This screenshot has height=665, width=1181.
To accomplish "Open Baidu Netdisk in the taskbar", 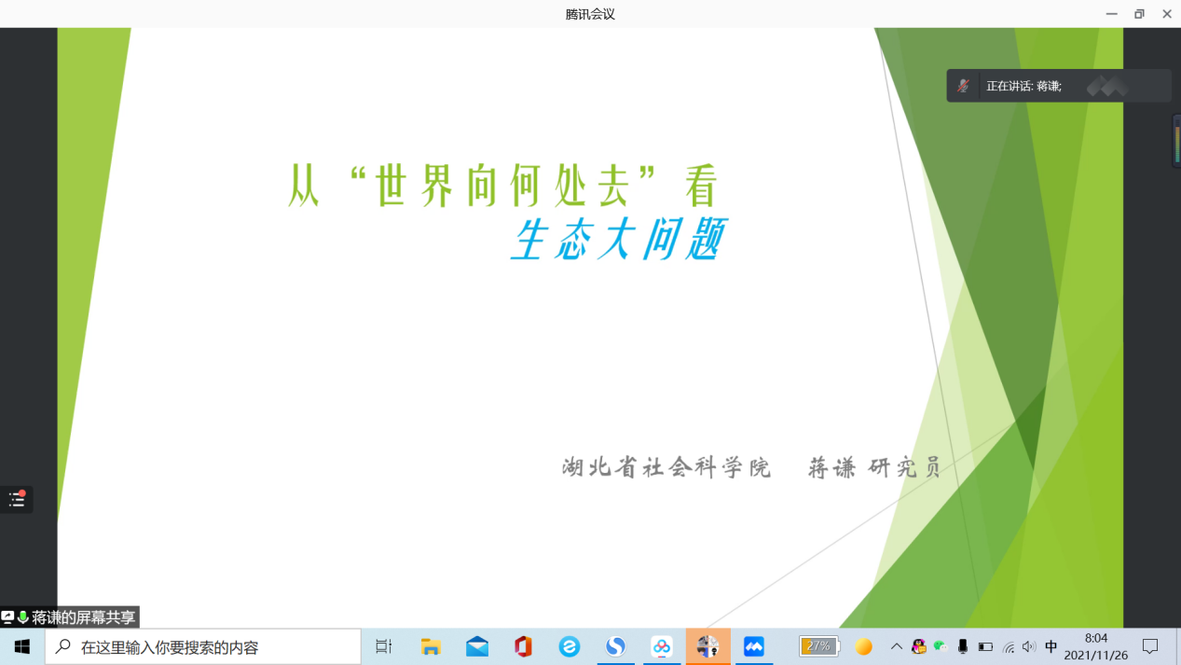I will [662, 646].
